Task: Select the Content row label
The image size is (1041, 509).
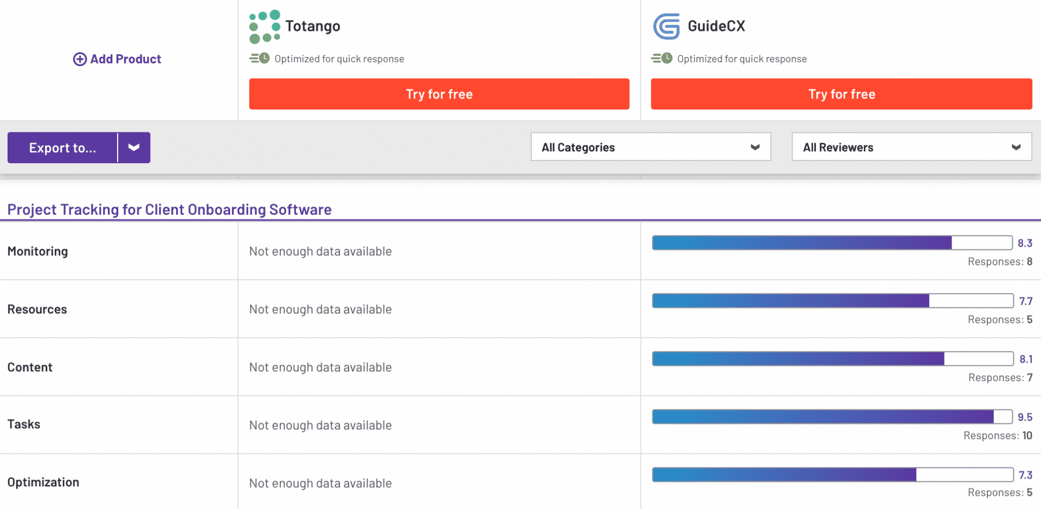Action: click(30, 367)
